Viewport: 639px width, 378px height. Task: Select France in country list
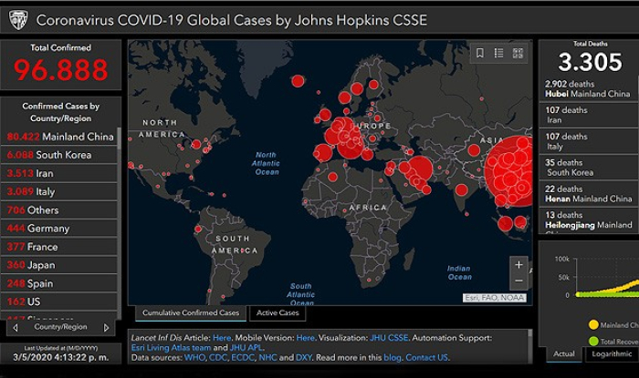[59, 247]
